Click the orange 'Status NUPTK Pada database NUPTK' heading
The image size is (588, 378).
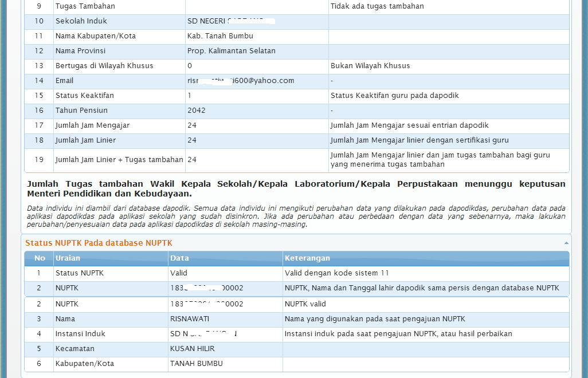pos(99,243)
